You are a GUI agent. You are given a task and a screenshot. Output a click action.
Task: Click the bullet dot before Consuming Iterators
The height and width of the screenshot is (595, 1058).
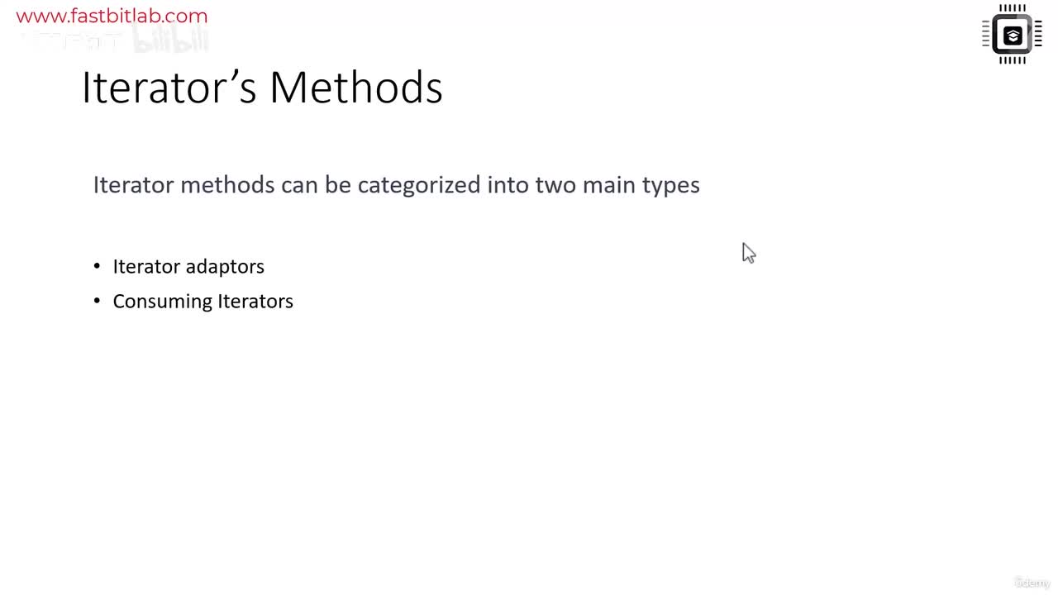click(x=98, y=302)
